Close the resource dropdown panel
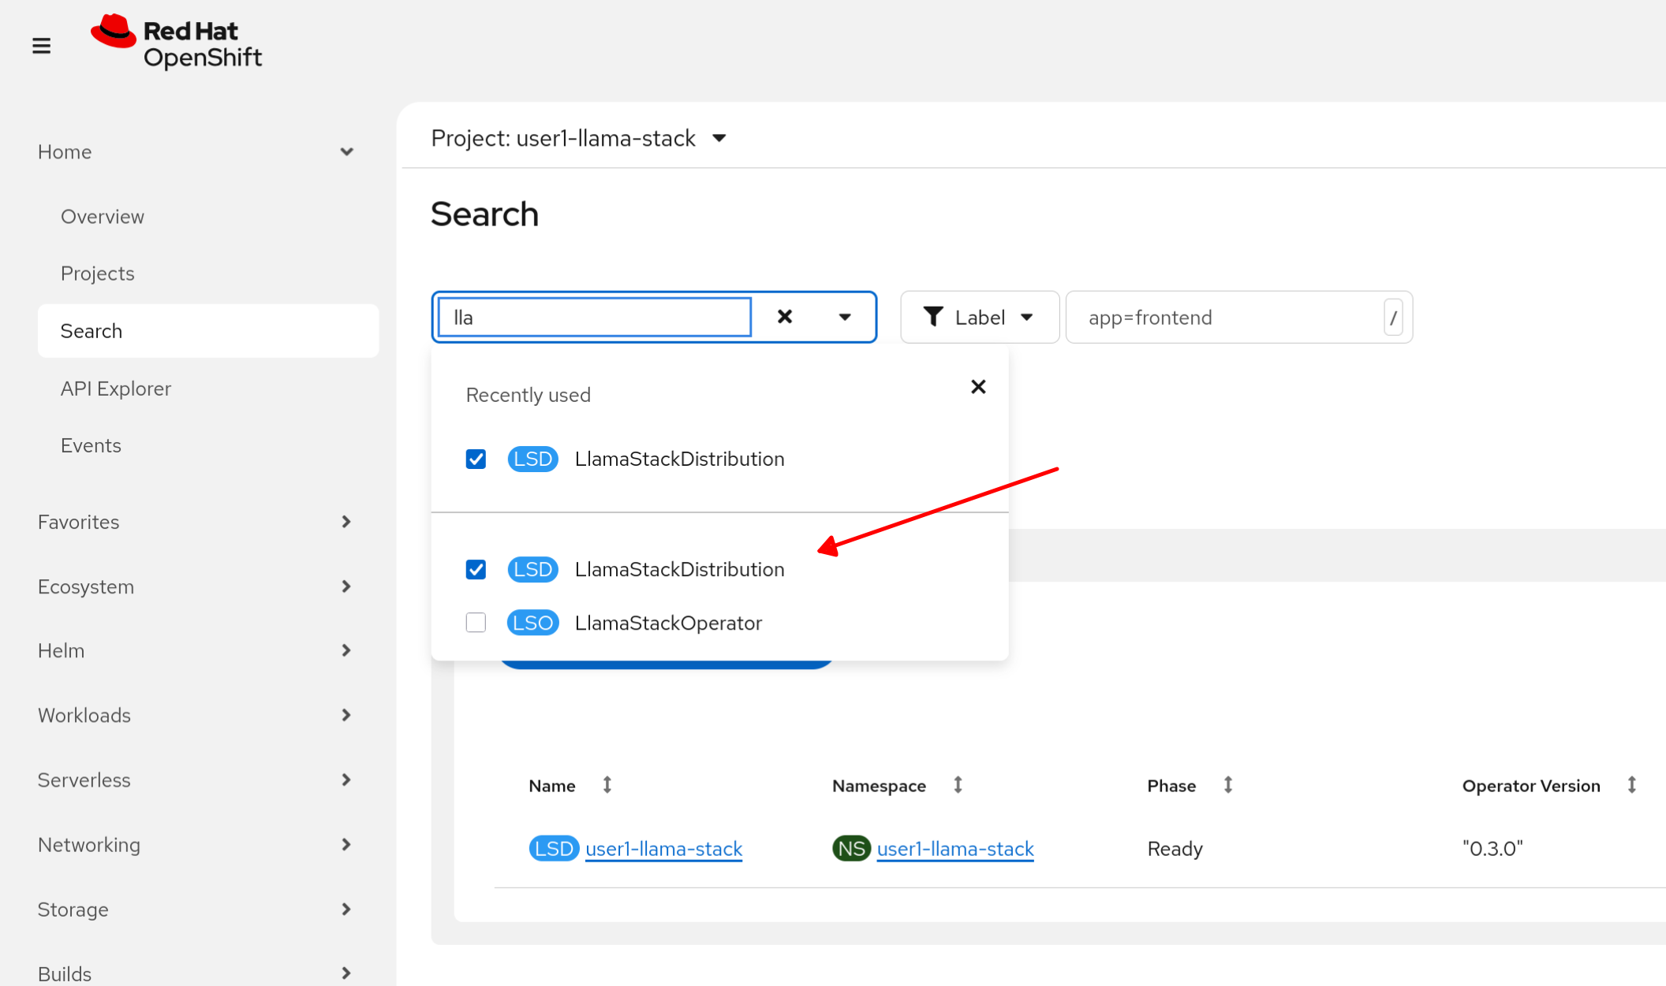Image resolution: width=1666 pixels, height=986 pixels. coord(978,387)
